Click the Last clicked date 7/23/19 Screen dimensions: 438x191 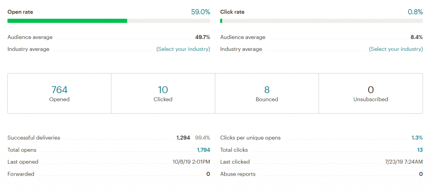click(404, 162)
